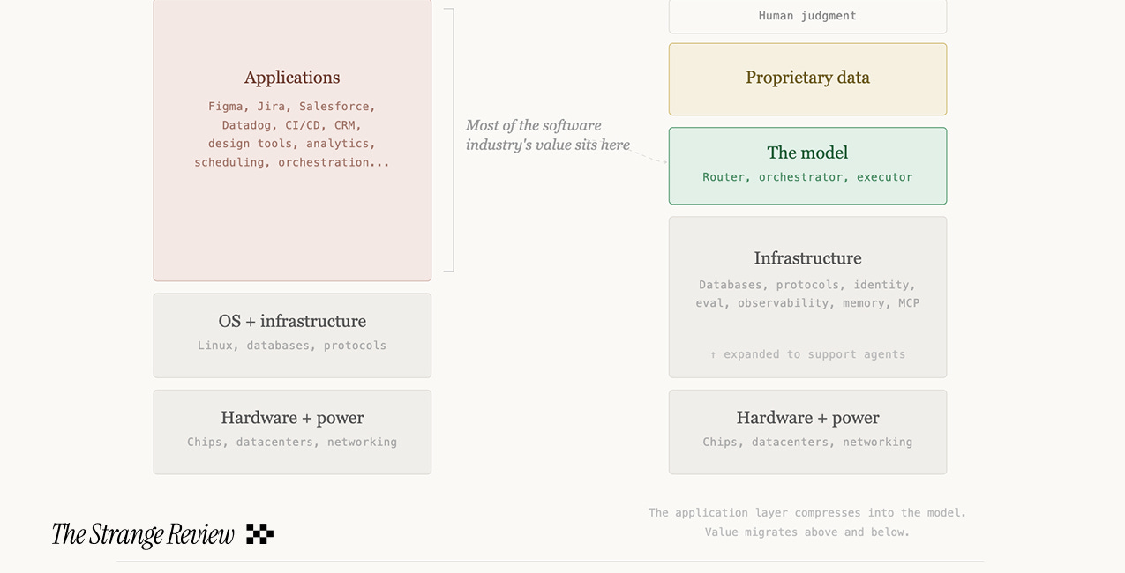
Task: Click 'Value migrates above and below' line
Action: 807,532
